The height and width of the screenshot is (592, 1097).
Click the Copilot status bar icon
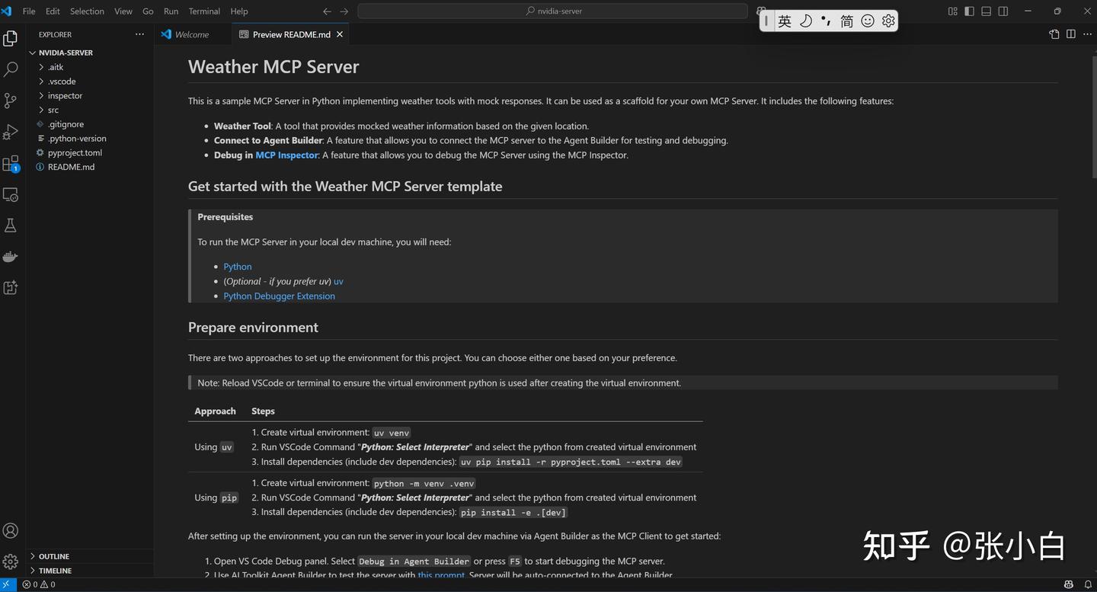[x=1069, y=584]
